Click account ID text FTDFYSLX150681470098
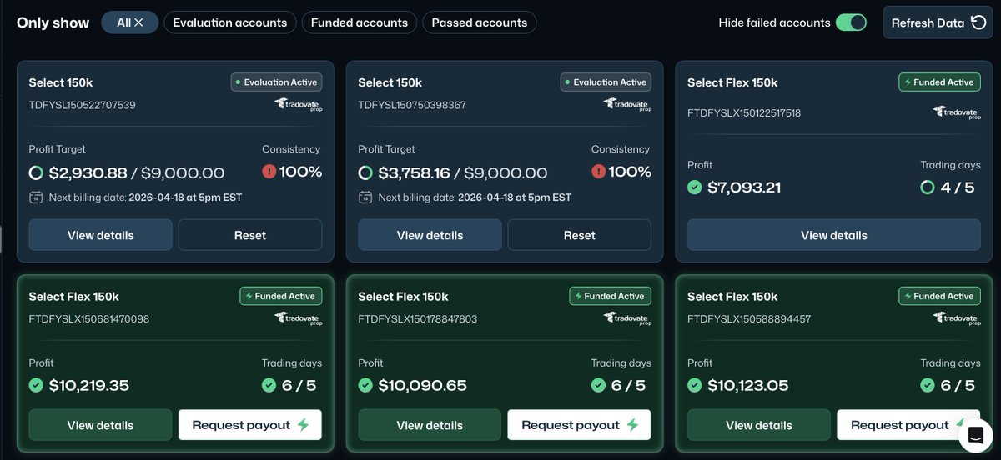The height and width of the screenshot is (460, 1001). 89,318
